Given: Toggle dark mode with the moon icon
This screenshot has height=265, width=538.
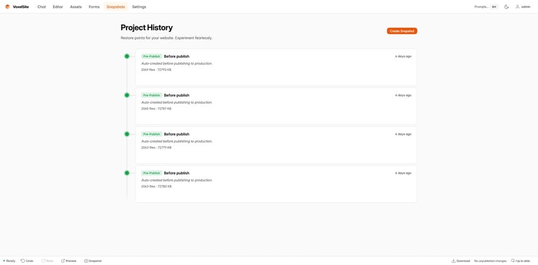Looking at the screenshot, I should [x=506, y=7].
